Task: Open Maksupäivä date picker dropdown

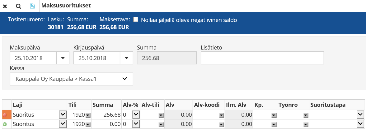Action: (x=63, y=58)
